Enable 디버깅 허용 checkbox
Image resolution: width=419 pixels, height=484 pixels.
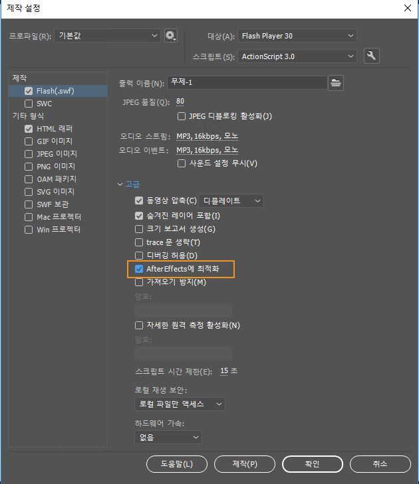click(139, 256)
